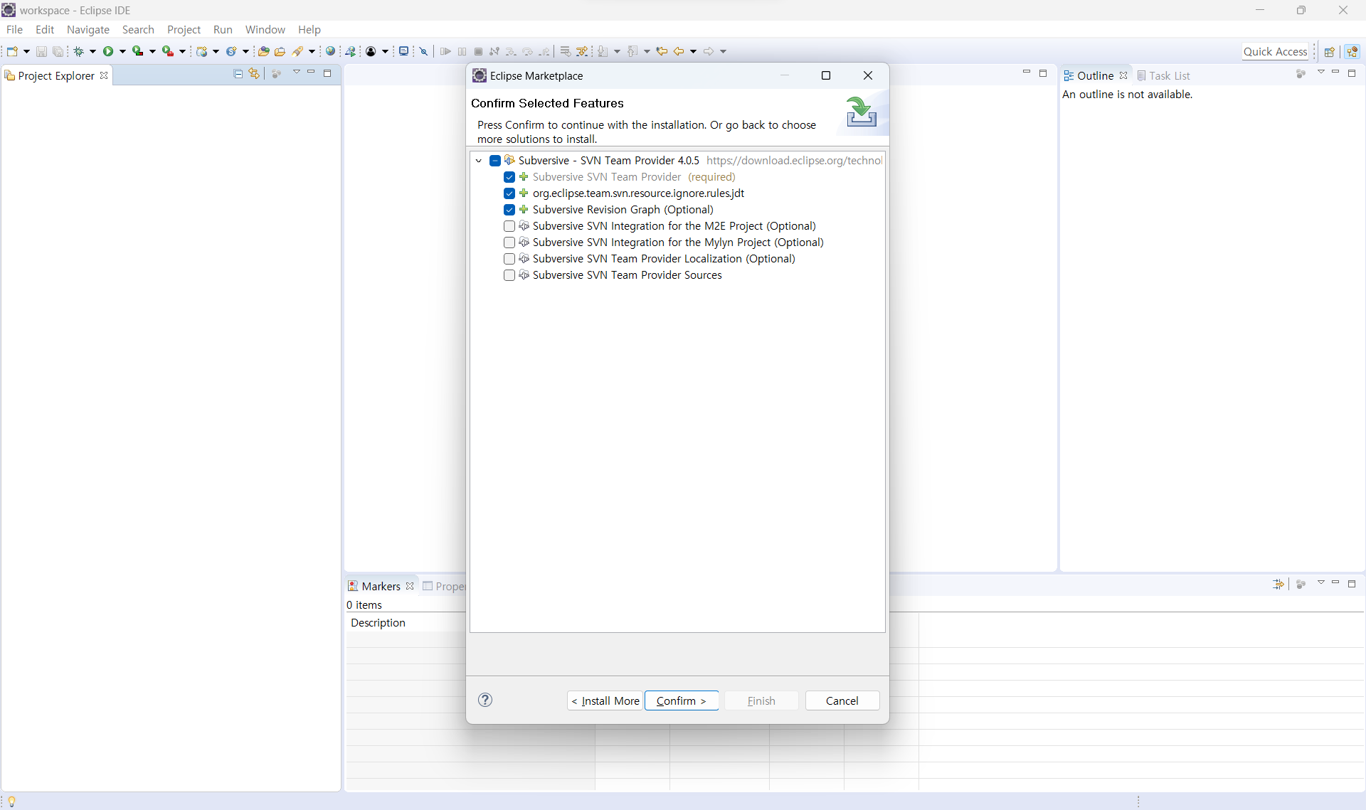Open the External Tools dropdown arrow
This screenshot has height=810, width=1366.
click(x=182, y=51)
